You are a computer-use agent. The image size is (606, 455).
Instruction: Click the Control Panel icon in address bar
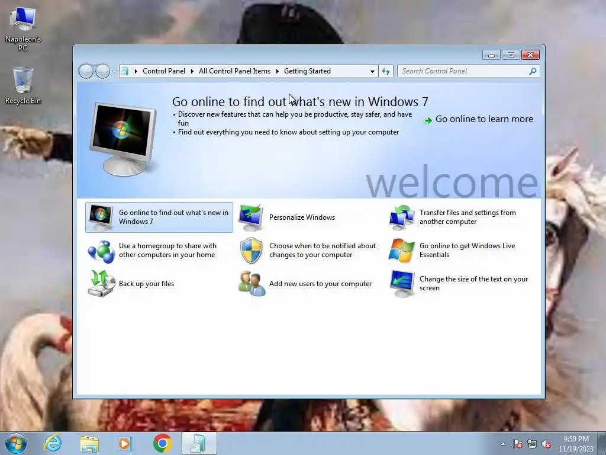coord(124,71)
